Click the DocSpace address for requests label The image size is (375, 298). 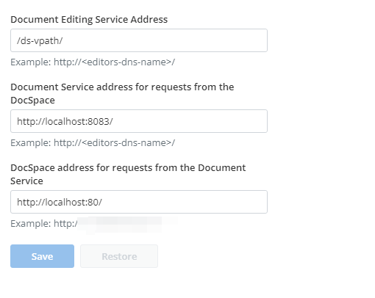(128, 174)
